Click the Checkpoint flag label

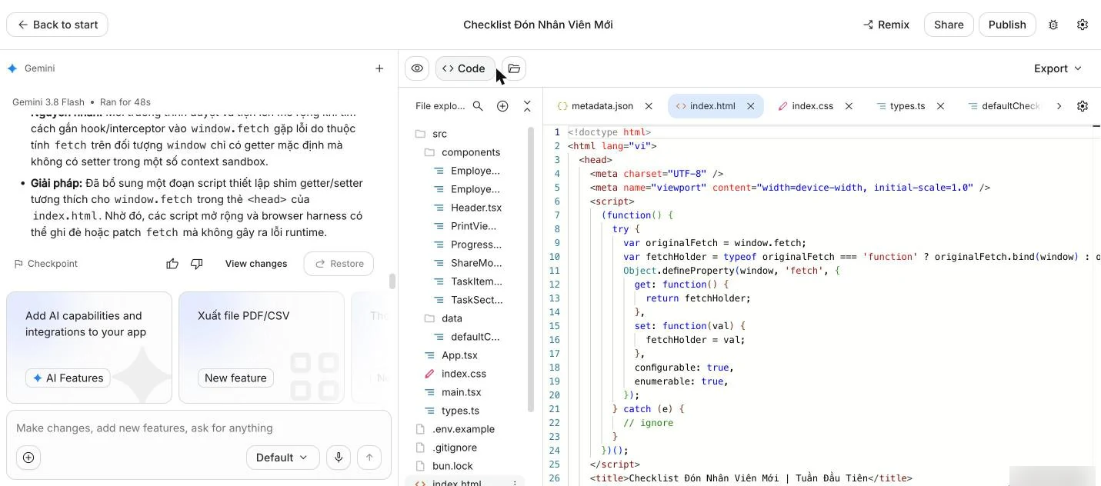(45, 264)
